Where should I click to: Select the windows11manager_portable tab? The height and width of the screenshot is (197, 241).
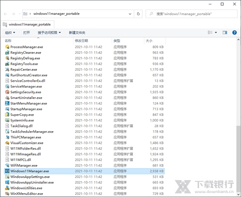pos(27,25)
